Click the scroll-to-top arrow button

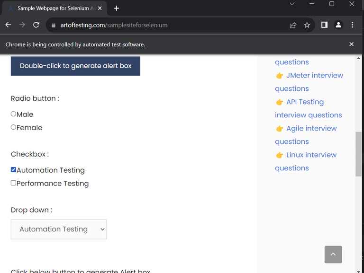[333, 255]
